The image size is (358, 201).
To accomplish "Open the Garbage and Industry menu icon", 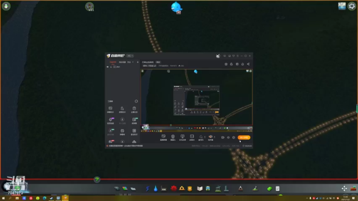I will pos(164,188).
